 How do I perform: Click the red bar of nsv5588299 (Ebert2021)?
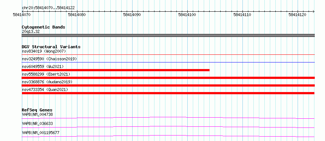168,78
